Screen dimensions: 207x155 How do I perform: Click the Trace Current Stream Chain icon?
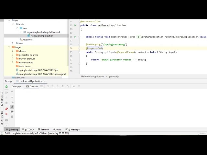tap(79, 86)
